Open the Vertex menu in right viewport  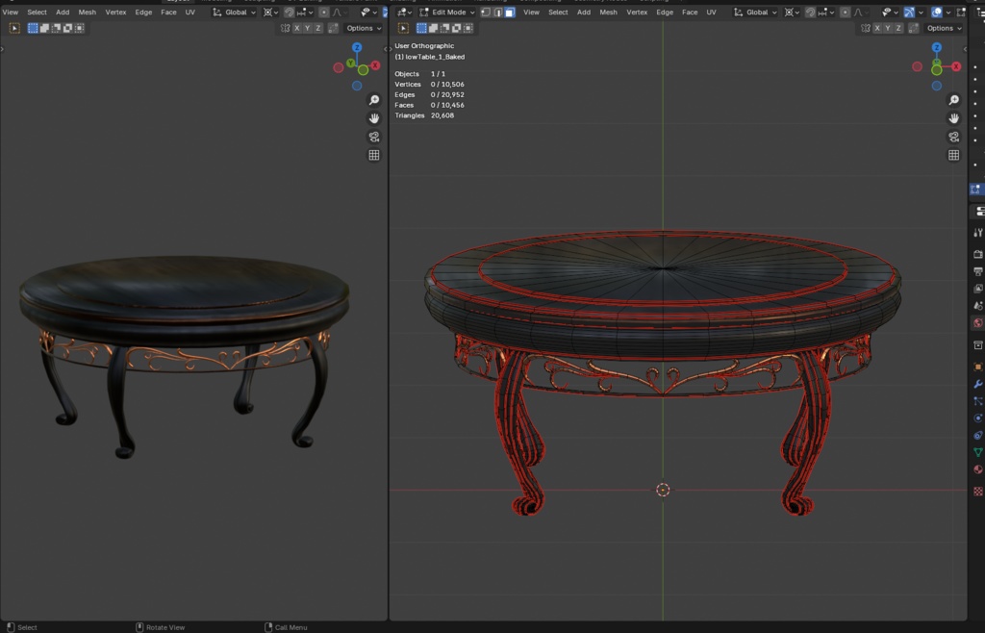pos(637,12)
